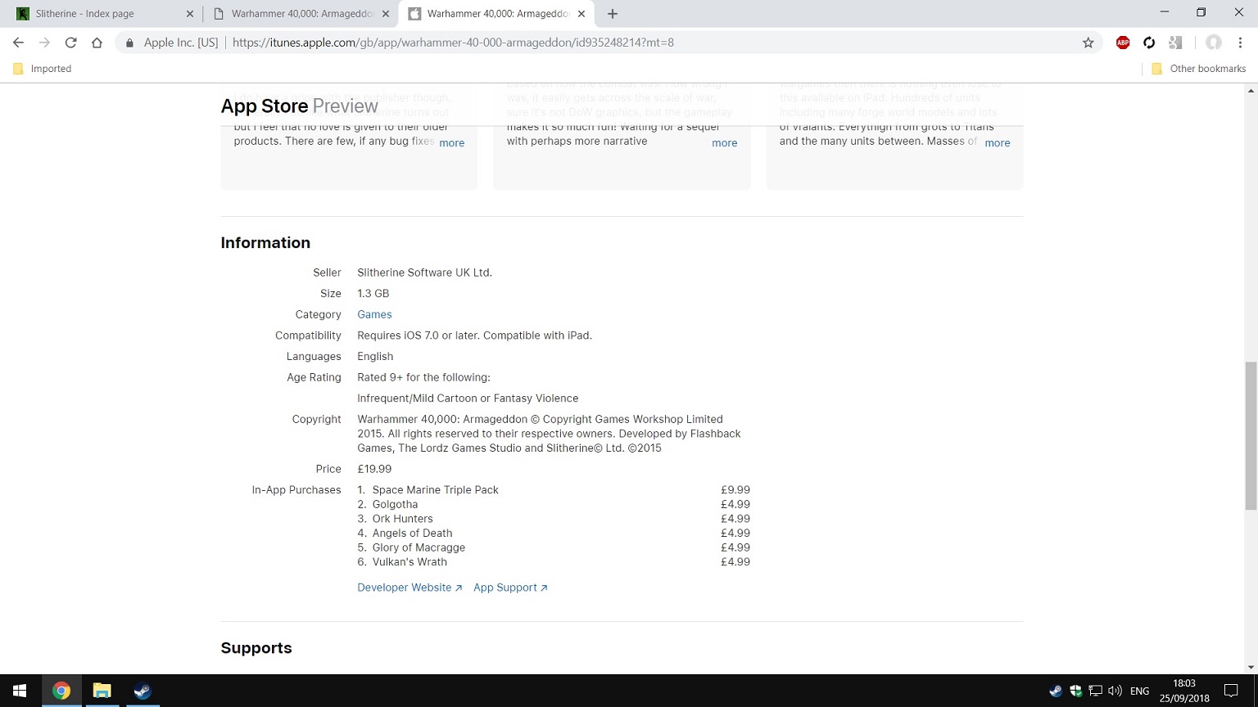This screenshot has height=707, width=1258.
Task: Open Windows Defender tray icon
Action: [1075, 691]
